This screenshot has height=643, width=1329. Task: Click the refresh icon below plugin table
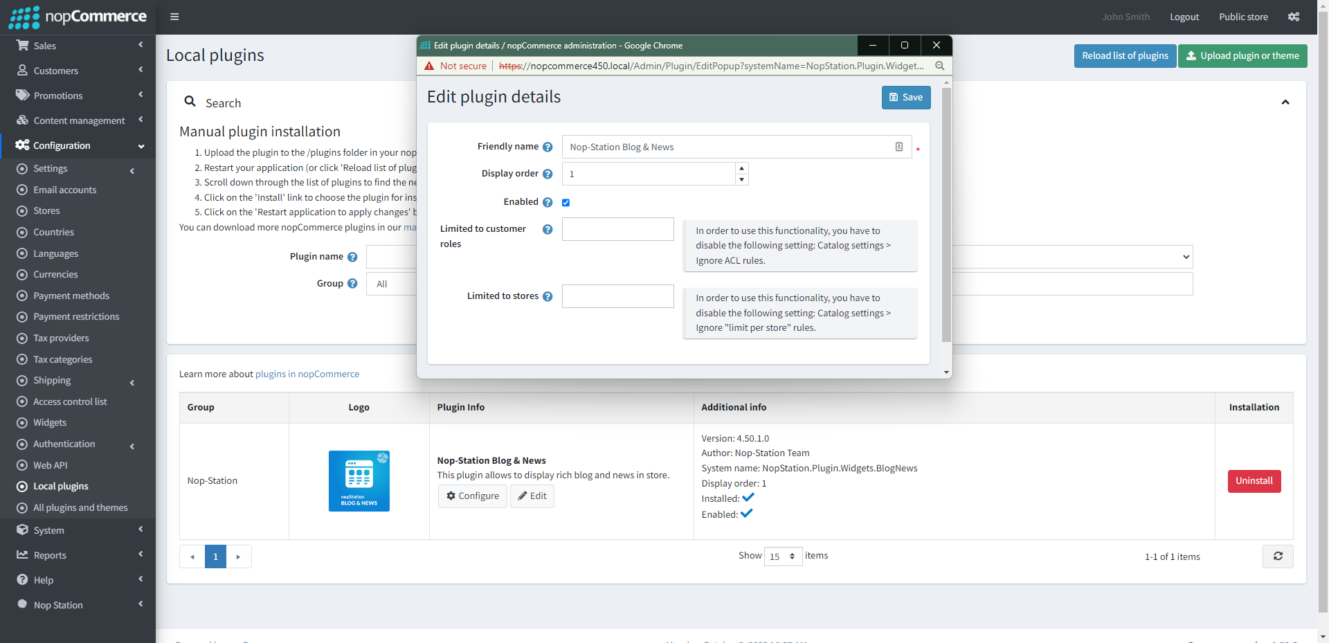(1278, 556)
